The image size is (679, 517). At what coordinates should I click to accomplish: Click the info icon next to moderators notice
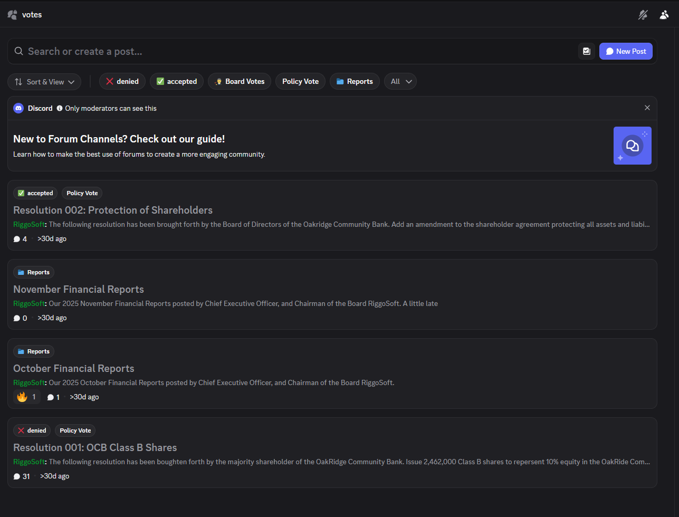pyautogui.click(x=60, y=108)
